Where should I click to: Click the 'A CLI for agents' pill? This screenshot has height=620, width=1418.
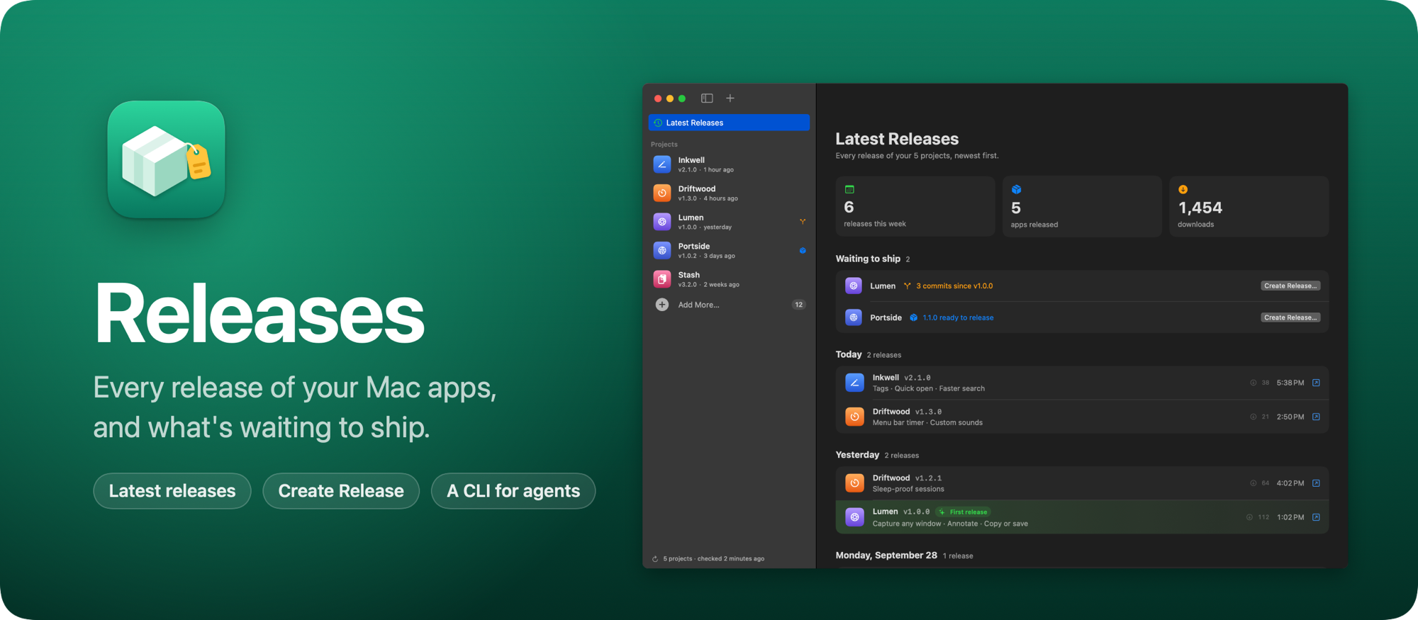tap(513, 491)
